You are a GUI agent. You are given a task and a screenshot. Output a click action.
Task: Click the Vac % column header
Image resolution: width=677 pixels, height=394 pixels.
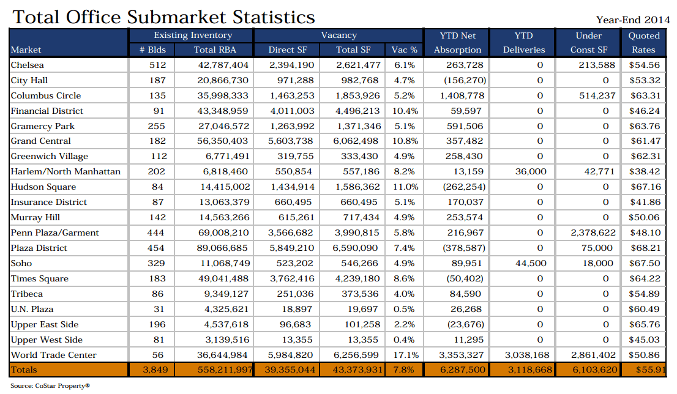point(404,50)
